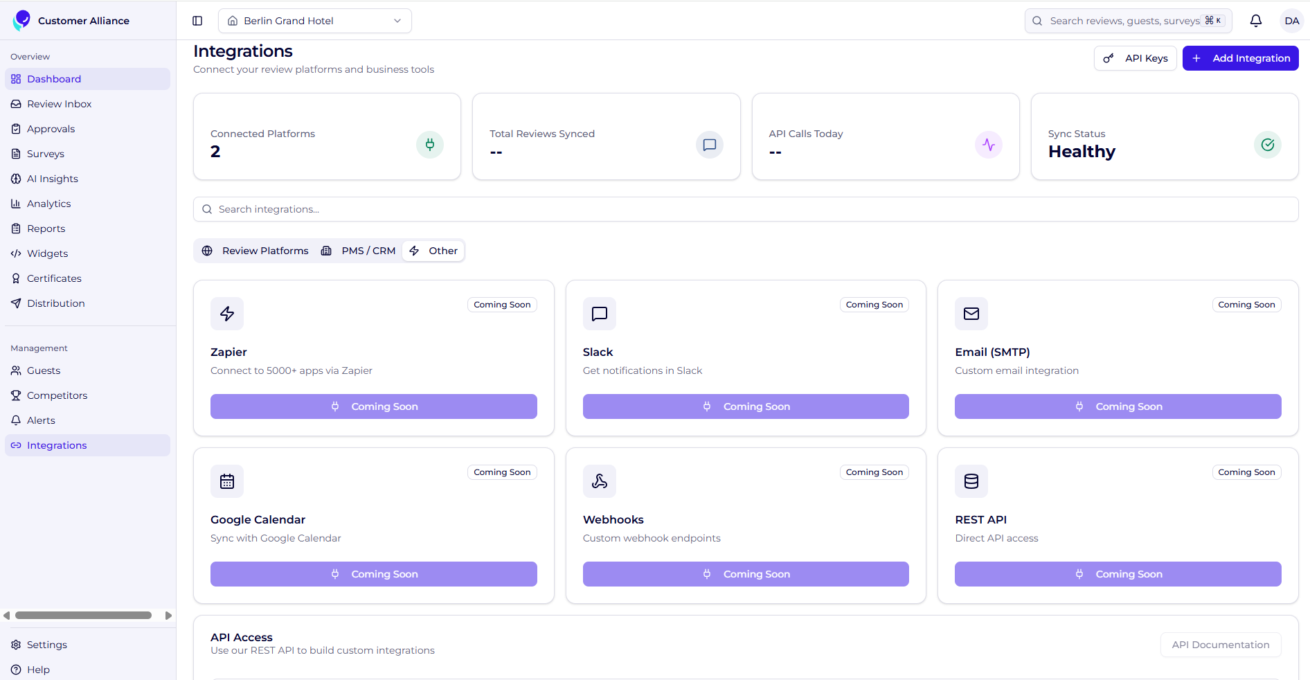Open the Help page
This screenshot has height=680, width=1310.
[x=87, y=670]
